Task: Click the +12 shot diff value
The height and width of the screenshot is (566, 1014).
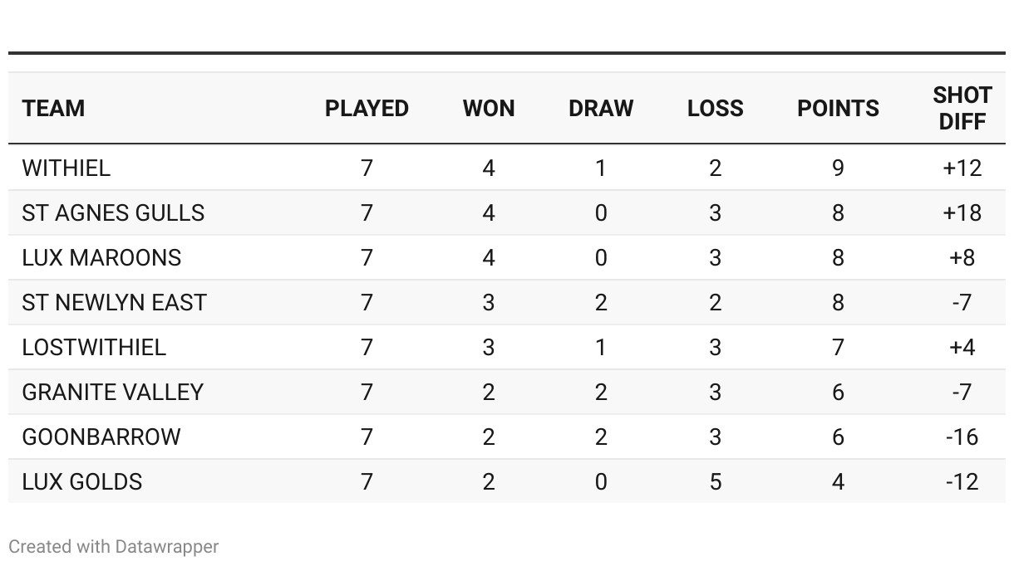Action: 962,168
